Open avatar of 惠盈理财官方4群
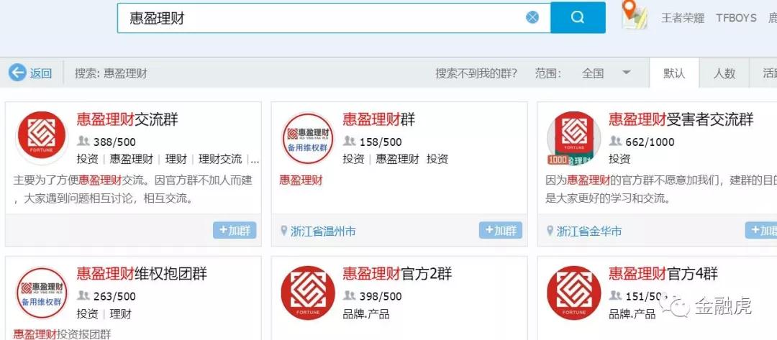 [x=574, y=293]
